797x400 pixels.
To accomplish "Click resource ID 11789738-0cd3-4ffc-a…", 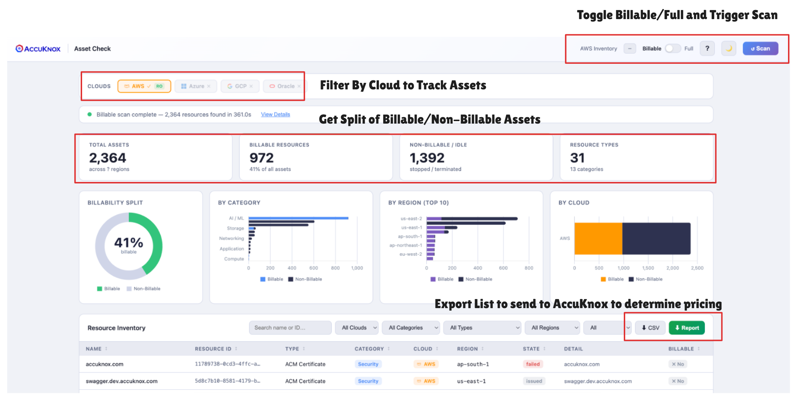I will click(228, 364).
